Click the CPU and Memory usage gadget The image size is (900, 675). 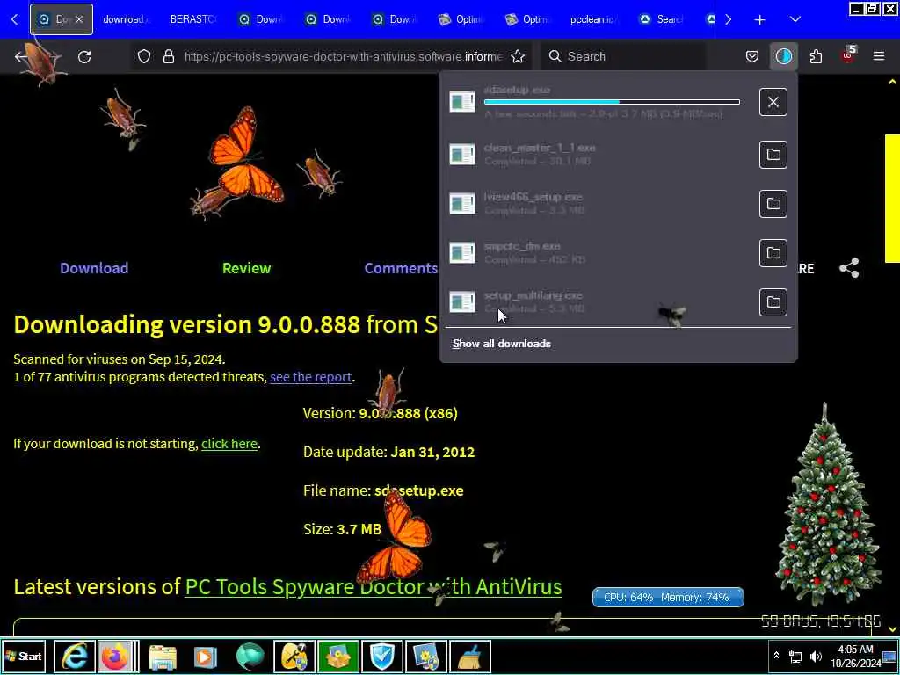click(x=668, y=598)
